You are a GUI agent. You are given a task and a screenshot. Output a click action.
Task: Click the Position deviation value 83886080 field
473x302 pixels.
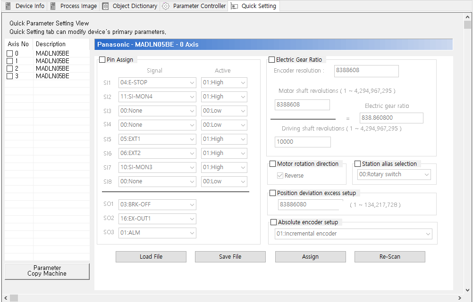click(311, 204)
